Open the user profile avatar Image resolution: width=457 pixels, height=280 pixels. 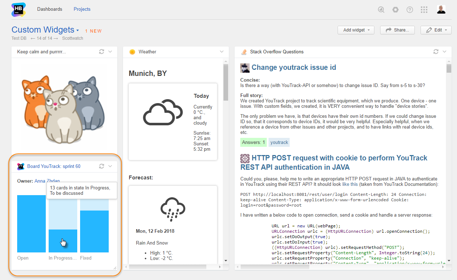(441, 10)
